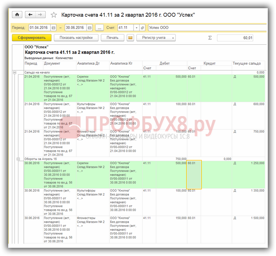Go forward with the right arrow
Screen dimensions: 276x256
click(x=40, y=14)
